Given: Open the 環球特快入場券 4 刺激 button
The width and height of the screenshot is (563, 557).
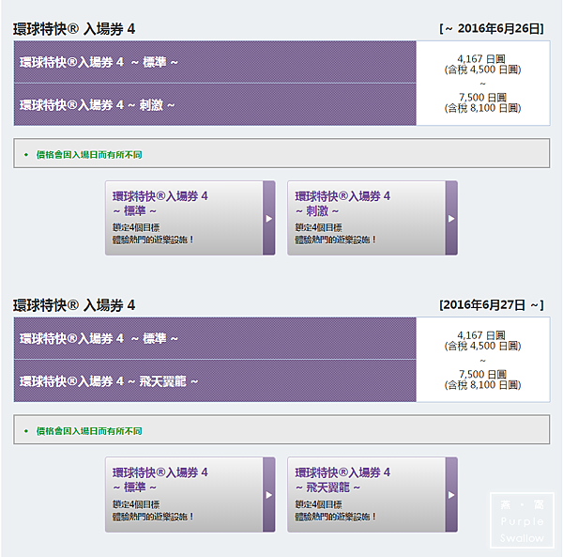Looking at the screenshot, I should pos(366,218).
